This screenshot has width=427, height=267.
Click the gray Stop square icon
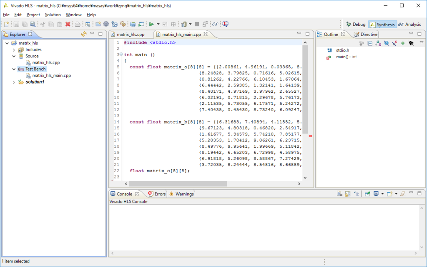(x=197, y=24)
